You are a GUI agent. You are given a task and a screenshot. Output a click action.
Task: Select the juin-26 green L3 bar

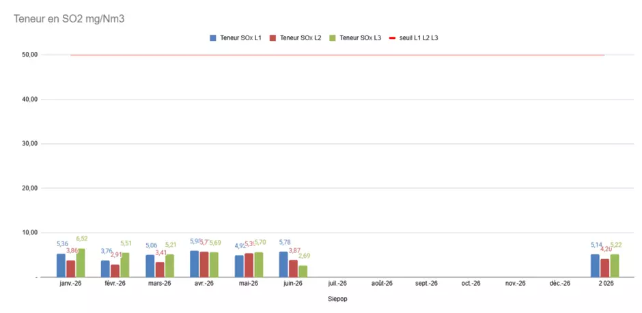point(303,271)
